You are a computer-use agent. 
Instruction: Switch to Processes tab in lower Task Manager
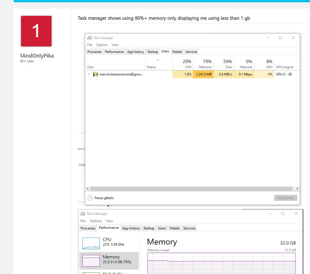pos(88,228)
